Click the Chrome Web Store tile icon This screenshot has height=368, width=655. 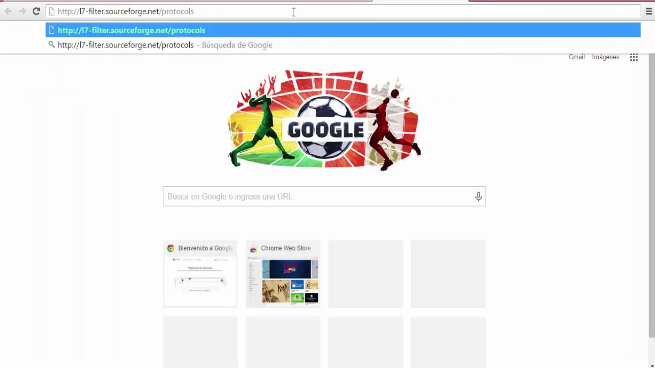[253, 248]
